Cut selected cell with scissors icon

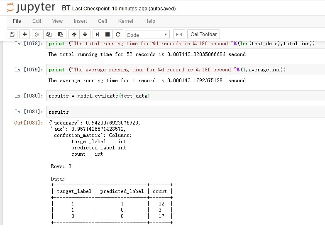[x=38, y=34]
